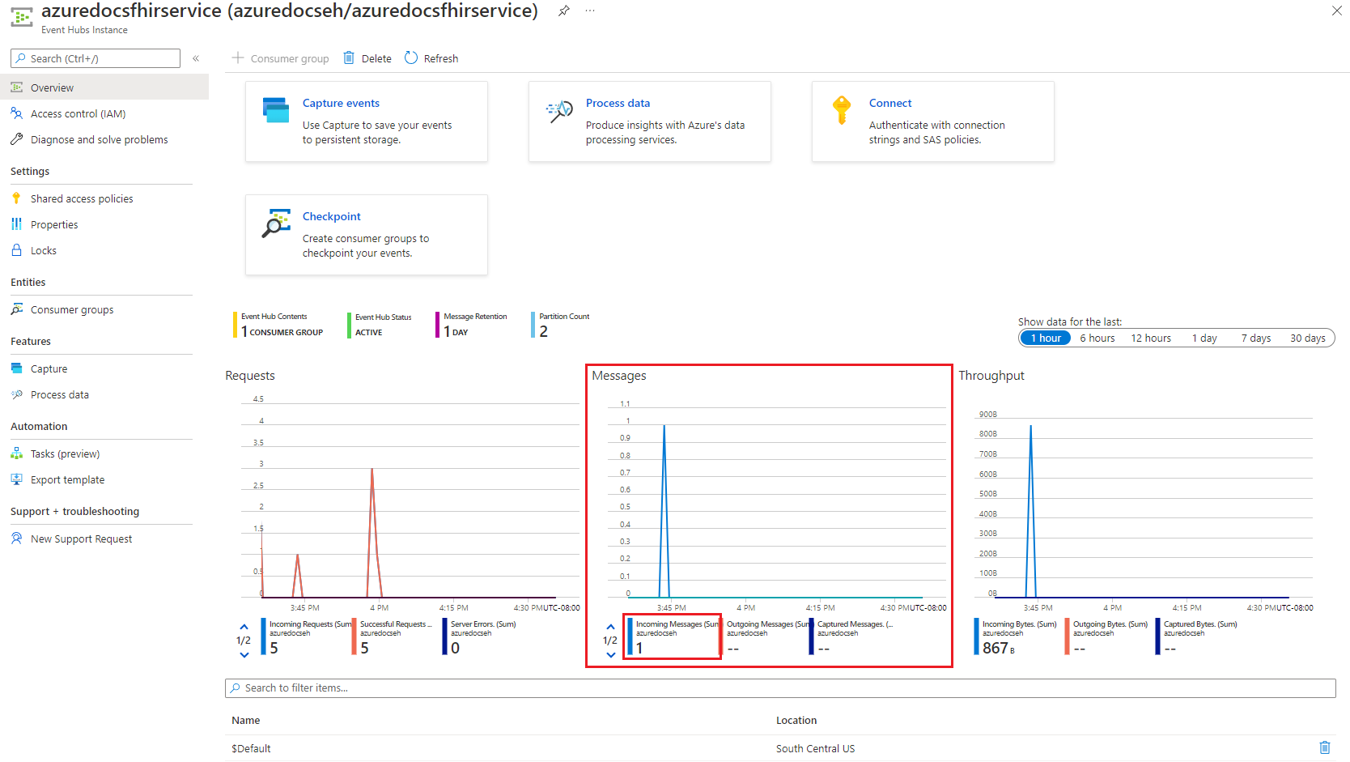Screen dimensions: 1350x762
Task: Delete the $Default consumer group row
Action: [1324, 748]
